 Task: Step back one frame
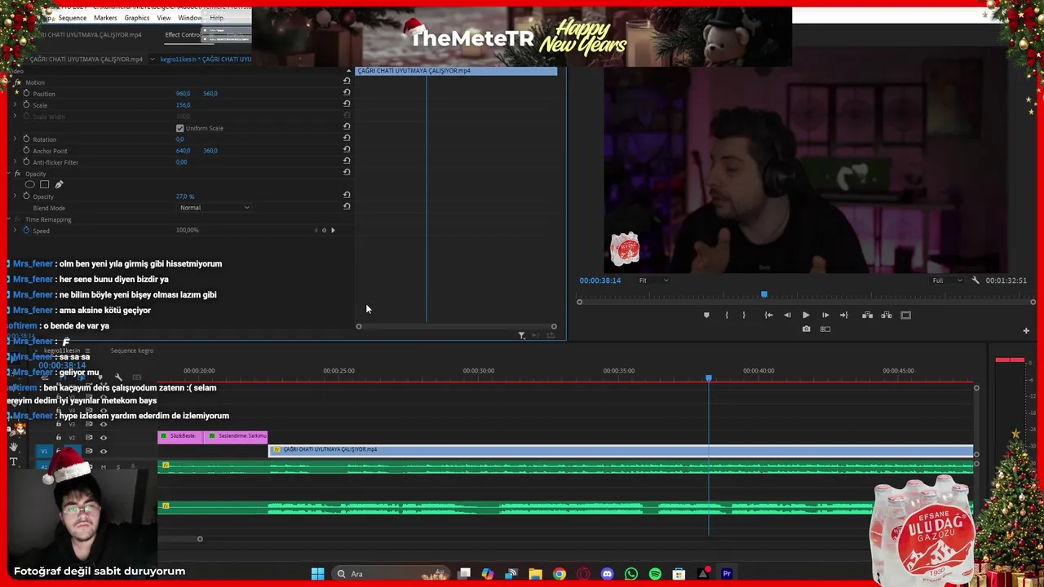tap(787, 315)
